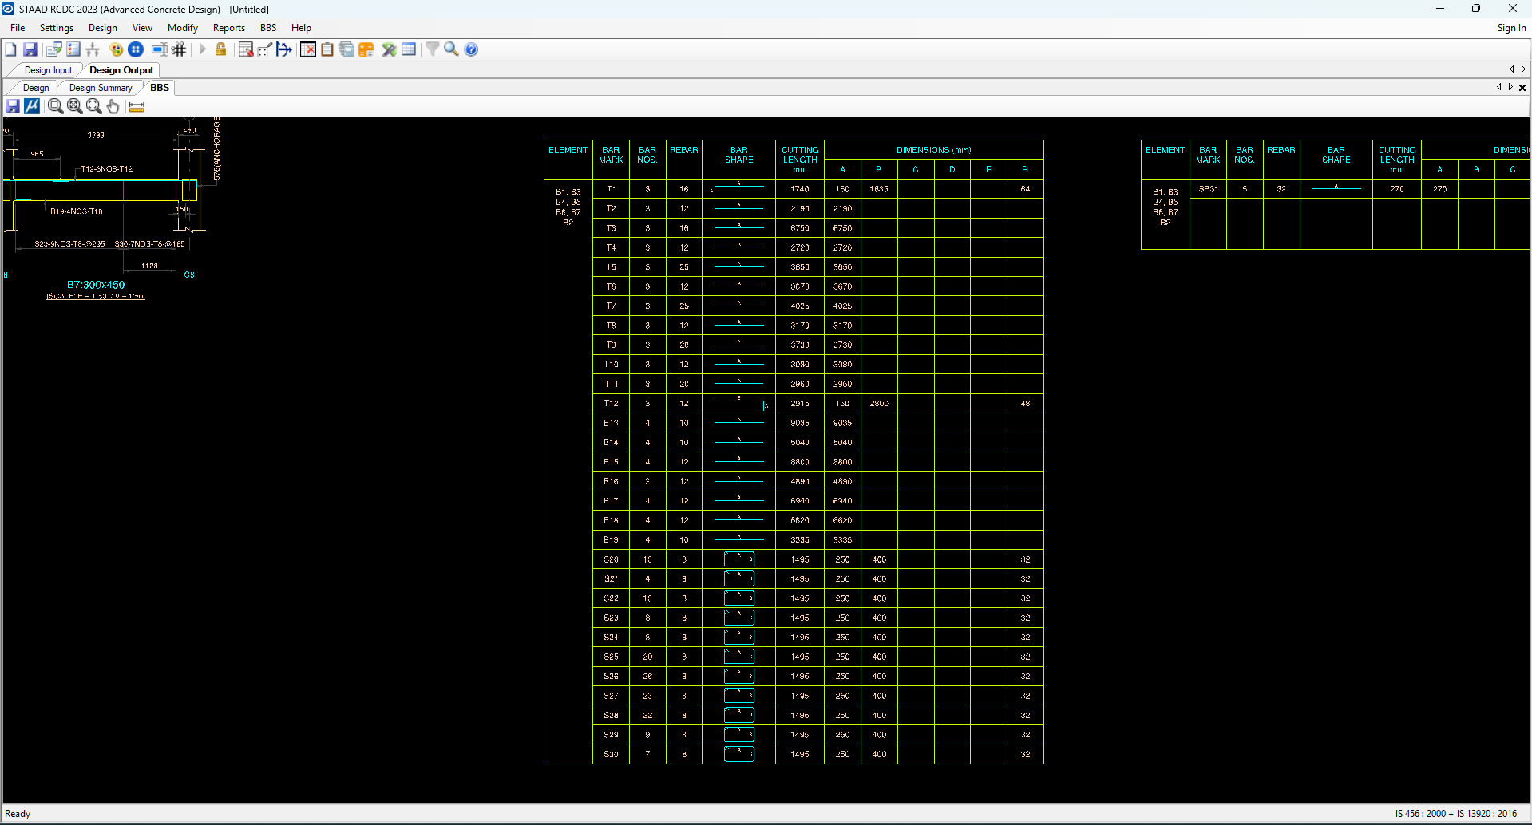Save the BBS drawing with floppy icon

click(13, 106)
